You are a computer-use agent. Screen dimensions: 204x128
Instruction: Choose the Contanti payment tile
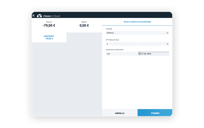click(x=49, y=37)
